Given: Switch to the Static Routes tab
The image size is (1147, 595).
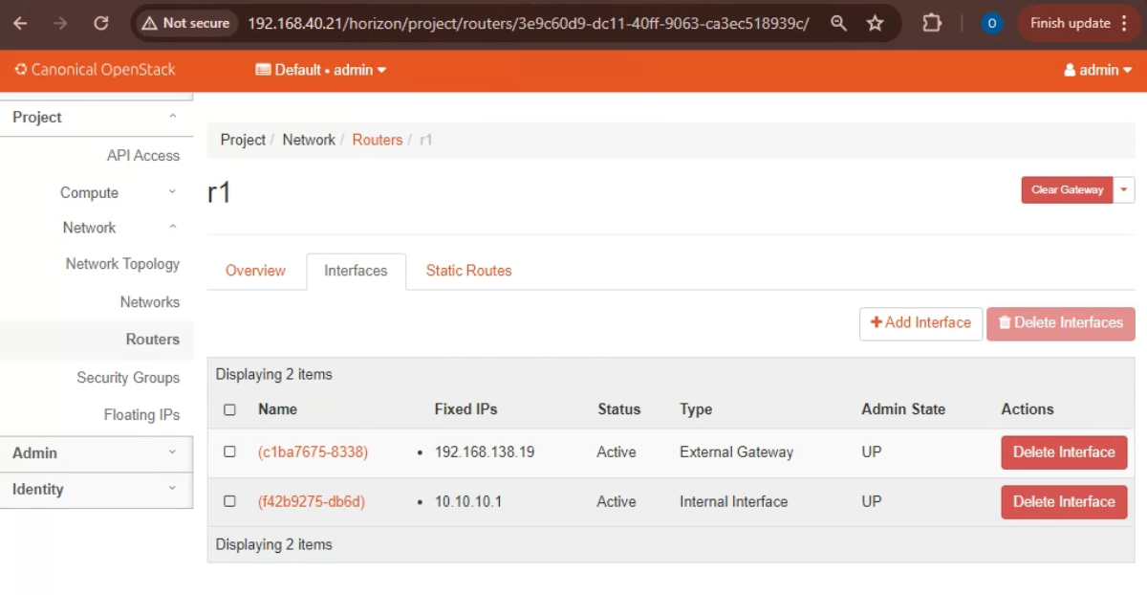Looking at the screenshot, I should (x=468, y=271).
